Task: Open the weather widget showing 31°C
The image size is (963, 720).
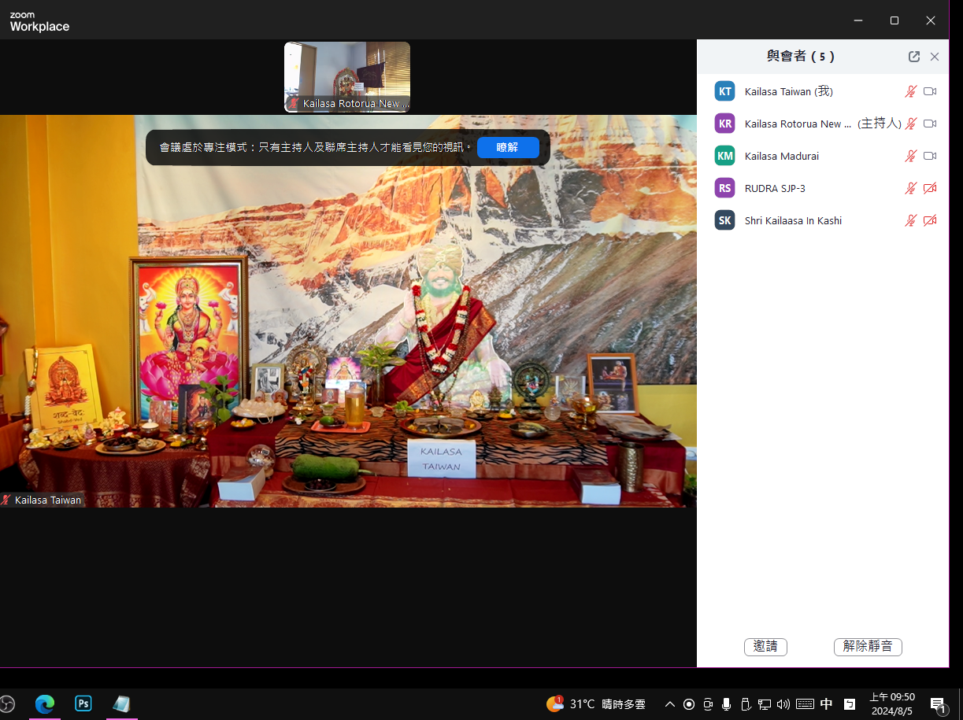Action: point(596,704)
